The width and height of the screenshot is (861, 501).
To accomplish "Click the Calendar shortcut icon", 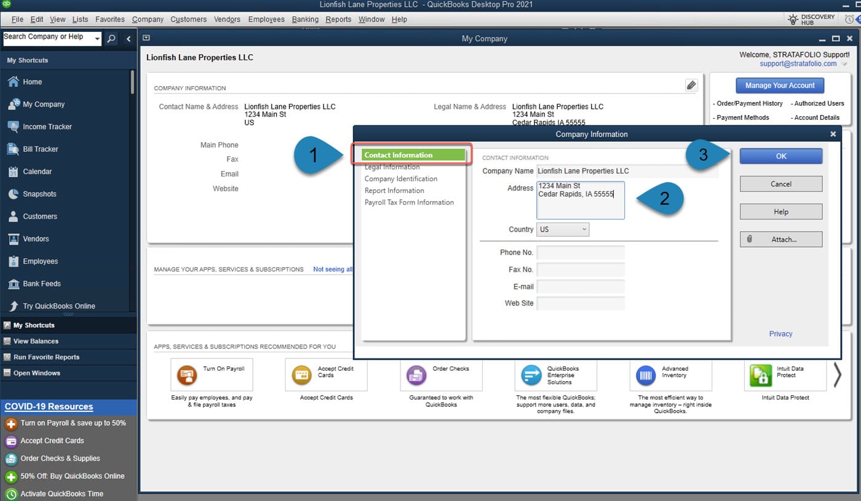I will tap(13, 172).
